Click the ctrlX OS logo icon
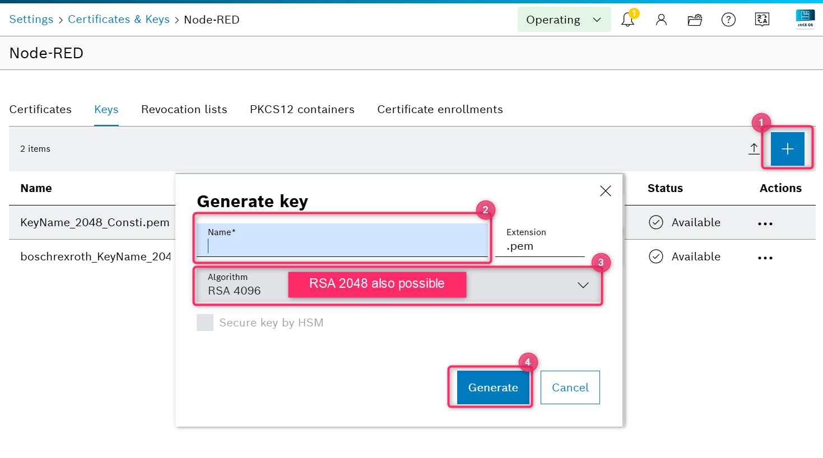Viewport: 823px width, 458px height. coord(805,18)
